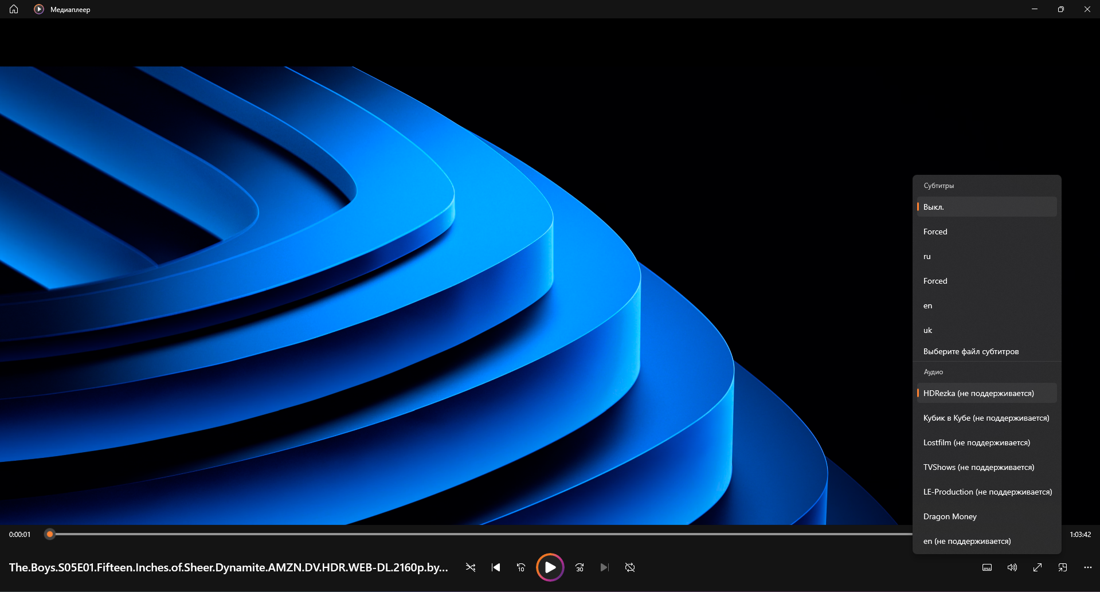Enable mini player view
The height and width of the screenshot is (592, 1100).
(x=1063, y=567)
